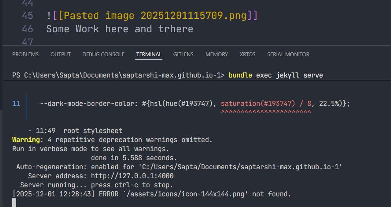Screen dimensions: 391x207
Task: Click editor line number 46
Action: 28,29
